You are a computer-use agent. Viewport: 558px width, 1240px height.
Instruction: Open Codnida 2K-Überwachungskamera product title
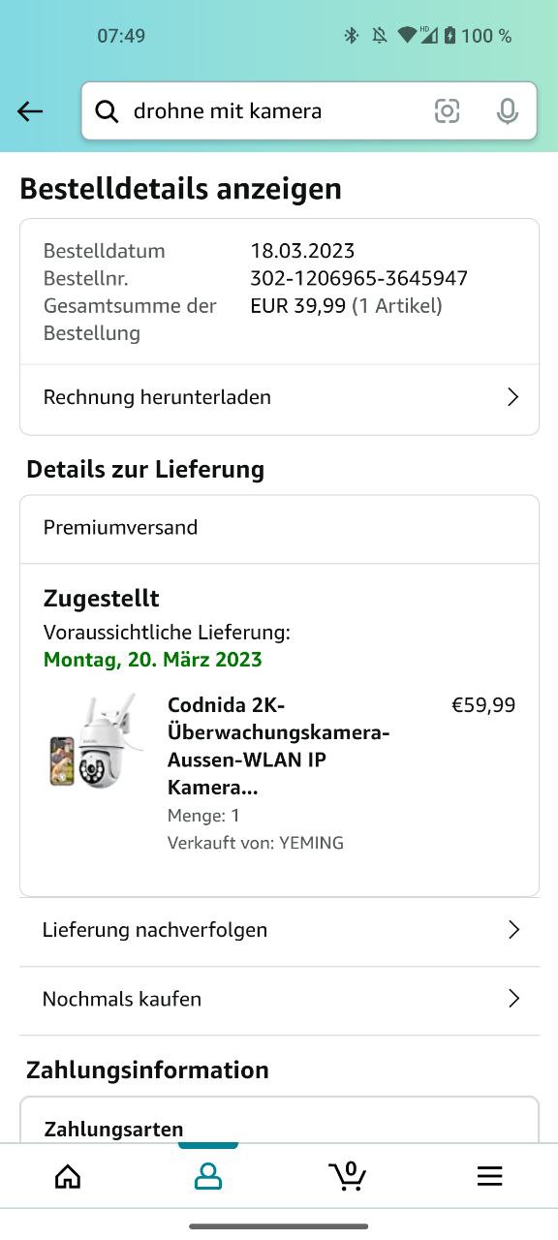[x=279, y=746]
